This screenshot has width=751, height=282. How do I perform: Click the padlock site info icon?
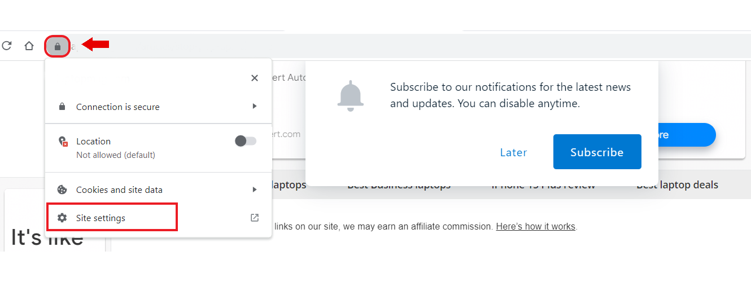pos(57,46)
